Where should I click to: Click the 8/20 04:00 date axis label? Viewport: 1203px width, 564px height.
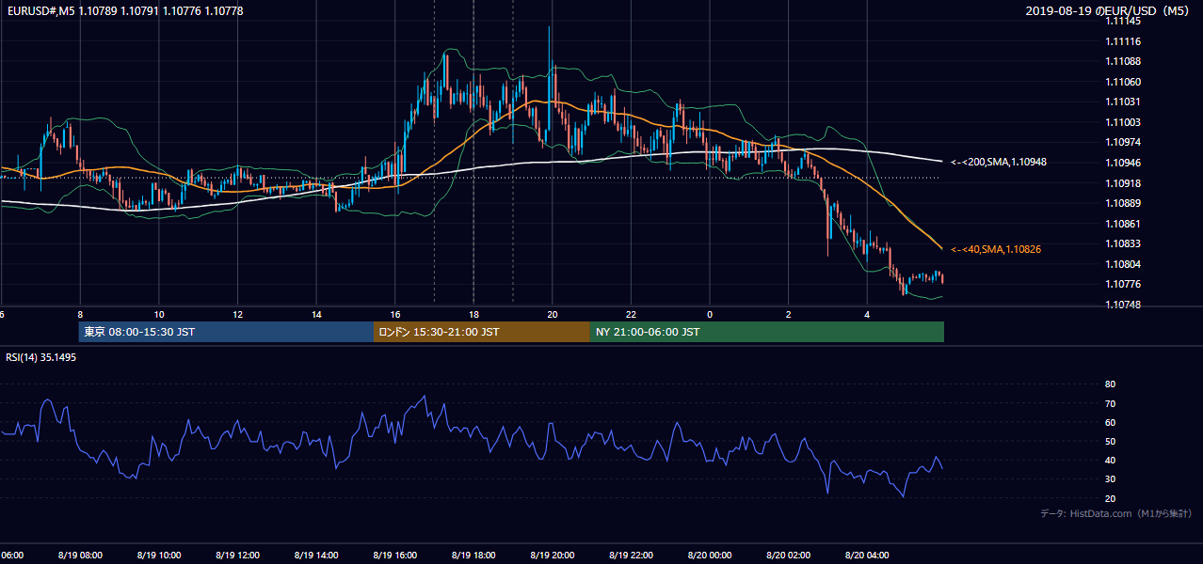(867, 555)
